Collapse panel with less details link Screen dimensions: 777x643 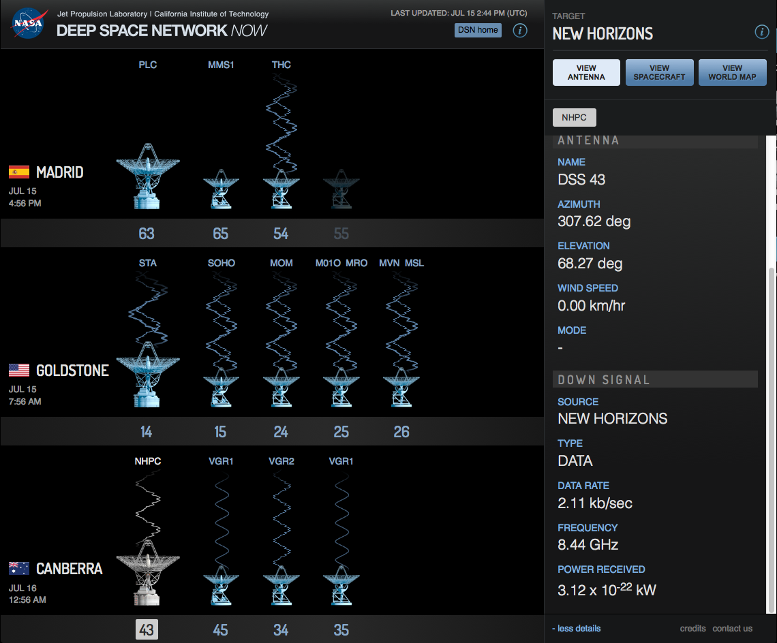(x=577, y=629)
